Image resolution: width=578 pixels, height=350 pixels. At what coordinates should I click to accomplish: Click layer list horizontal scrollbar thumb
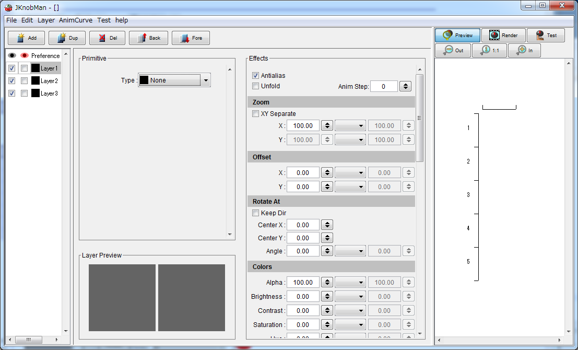(x=28, y=340)
